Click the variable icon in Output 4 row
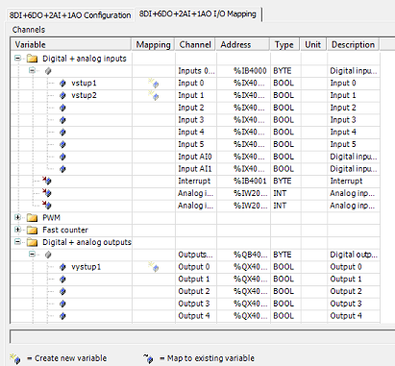The width and height of the screenshot is (395, 366). click(62, 316)
